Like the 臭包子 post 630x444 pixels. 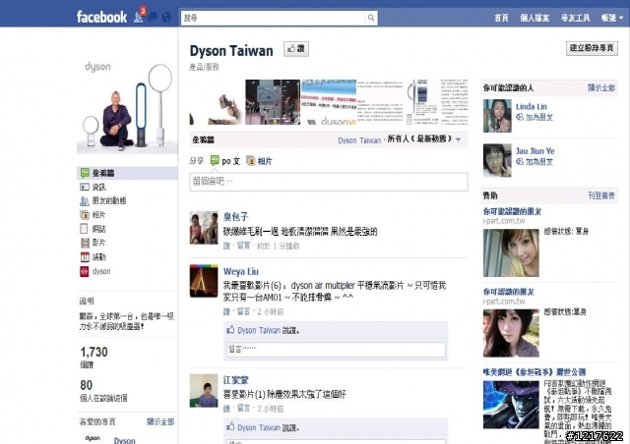[226, 246]
